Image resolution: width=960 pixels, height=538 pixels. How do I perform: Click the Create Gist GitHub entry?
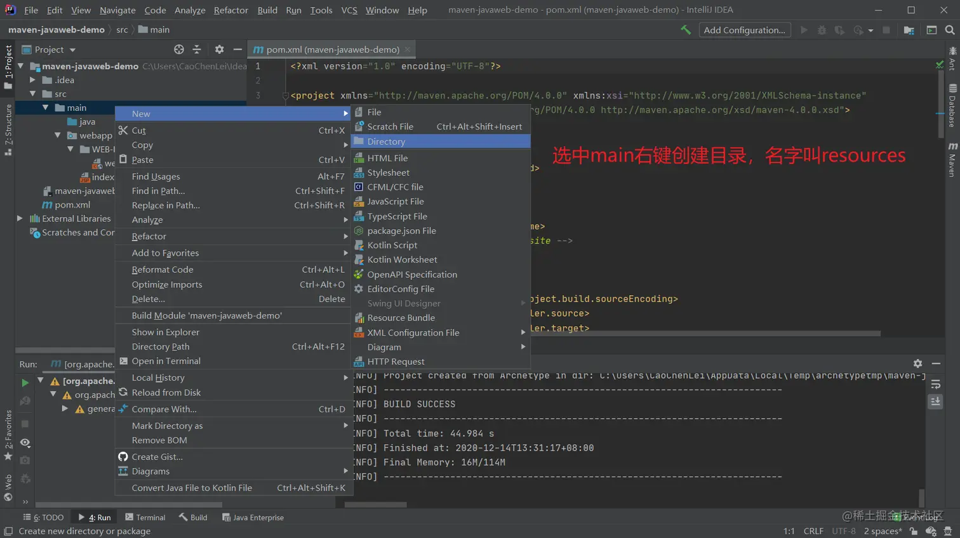click(x=232, y=457)
